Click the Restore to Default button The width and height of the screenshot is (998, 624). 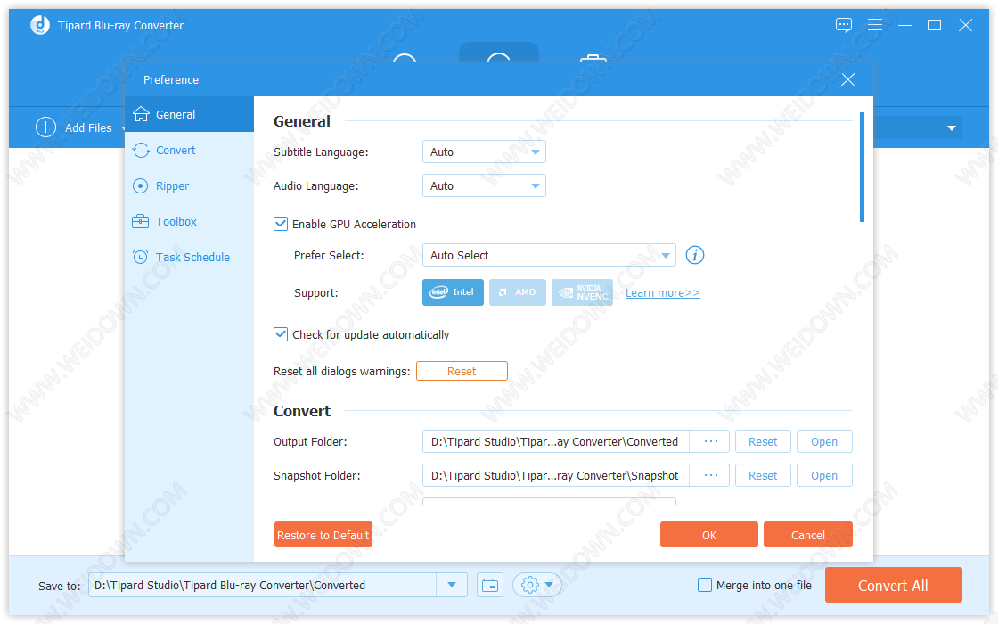tap(323, 535)
